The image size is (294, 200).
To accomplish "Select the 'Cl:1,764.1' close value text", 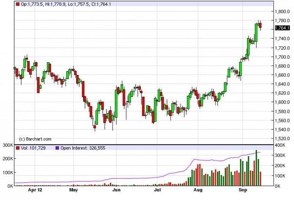I will click(x=101, y=4).
